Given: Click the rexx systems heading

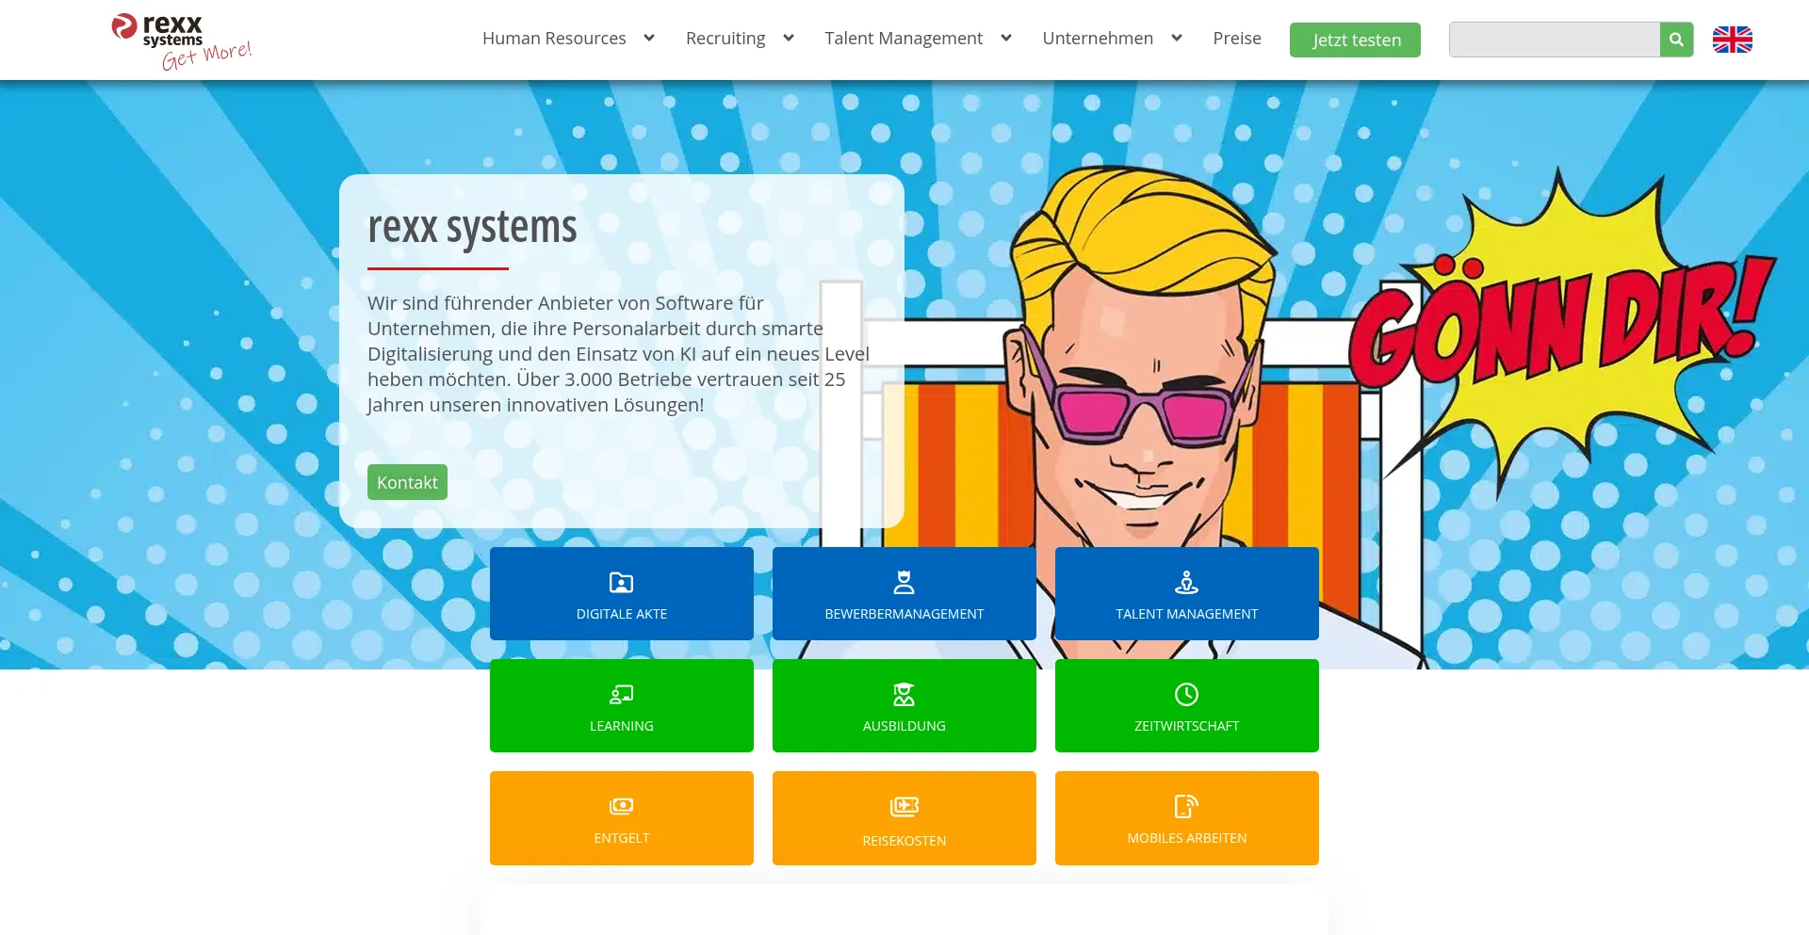Looking at the screenshot, I should tap(472, 228).
